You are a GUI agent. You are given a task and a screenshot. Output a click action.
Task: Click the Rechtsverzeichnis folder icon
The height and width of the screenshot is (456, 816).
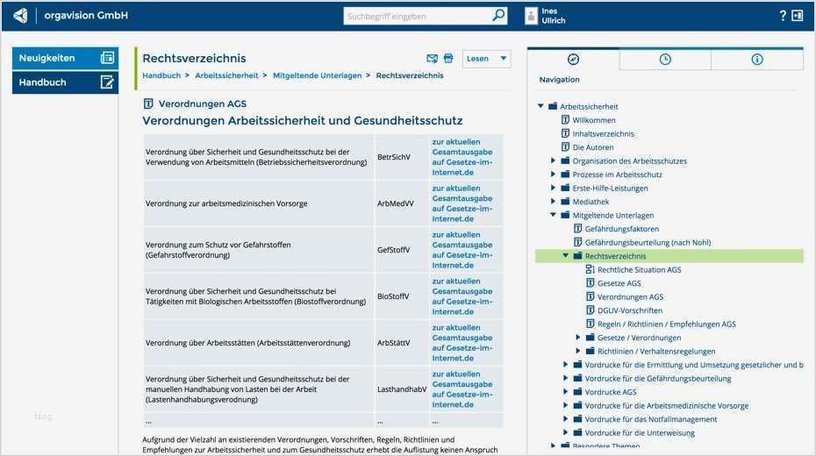tap(577, 256)
